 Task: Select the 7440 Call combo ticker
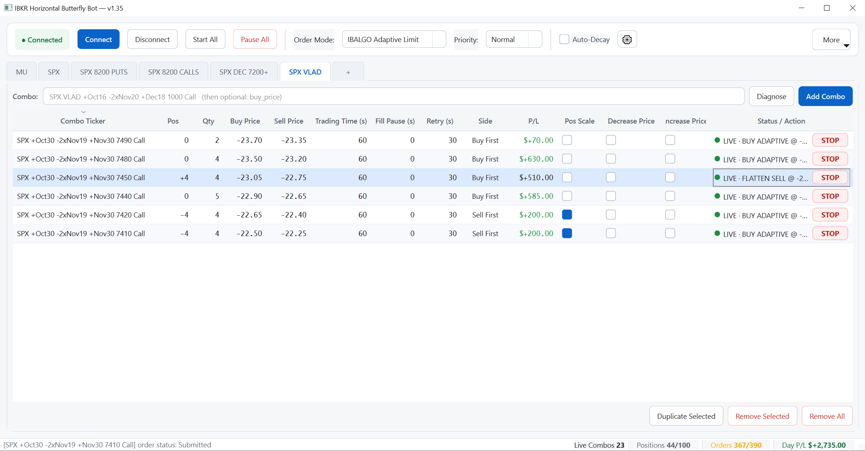click(x=81, y=196)
